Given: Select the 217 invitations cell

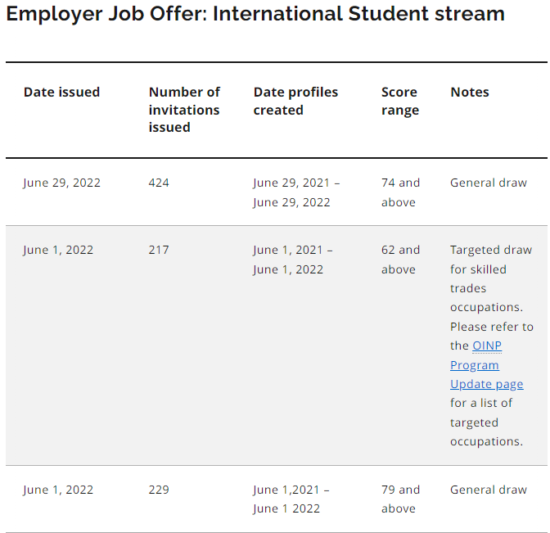Looking at the screenshot, I should 159,250.
